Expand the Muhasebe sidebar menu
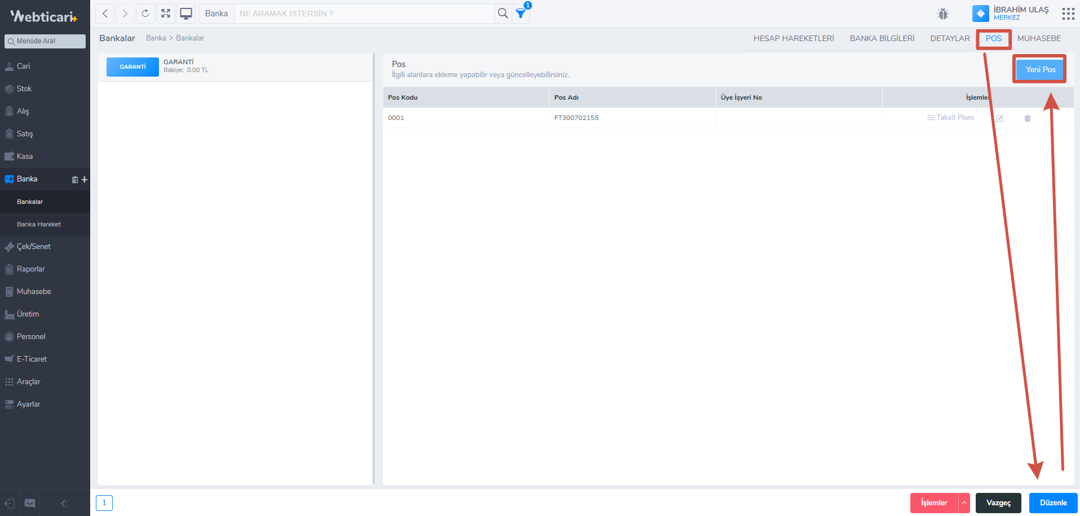This screenshot has height=516, width=1080. 34,292
